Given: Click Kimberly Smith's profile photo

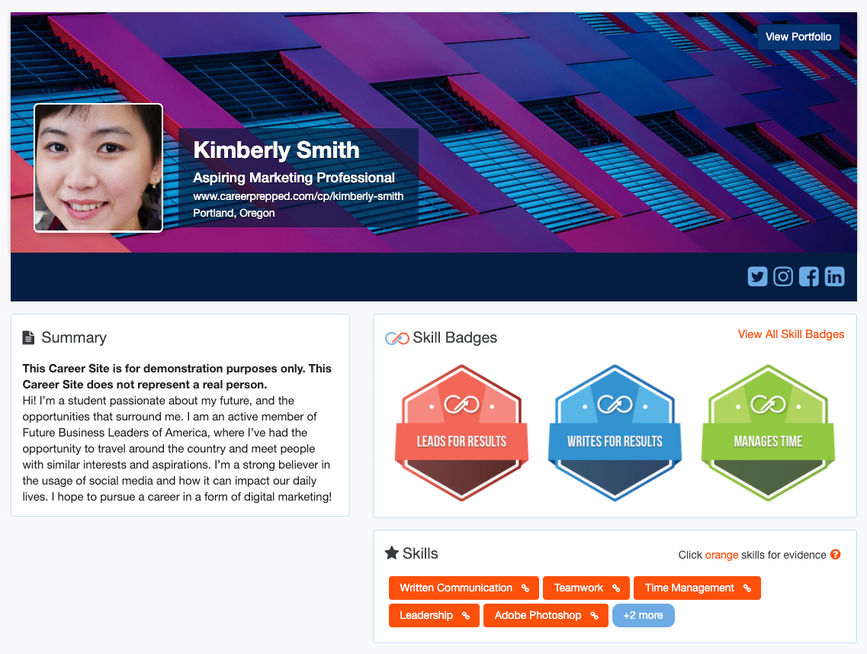Looking at the screenshot, I should click(x=98, y=168).
